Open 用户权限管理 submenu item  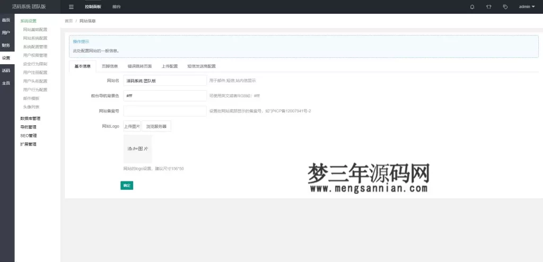(x=35, y=55)
